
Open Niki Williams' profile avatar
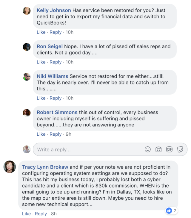pyautogui.click(x=27, y=77)
